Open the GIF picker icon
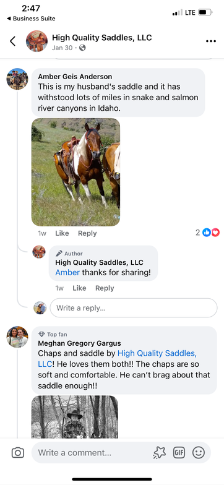The width and height of the screenshot is (224, 485). [x=179, y=453]
